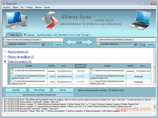Click the crossed-out sync direction arrow for Carpeta row

[x=81, y=71]
